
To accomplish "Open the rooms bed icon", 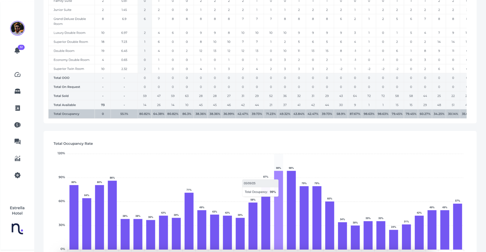I will [17, 91].
